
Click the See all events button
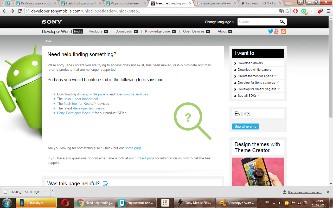245,127
